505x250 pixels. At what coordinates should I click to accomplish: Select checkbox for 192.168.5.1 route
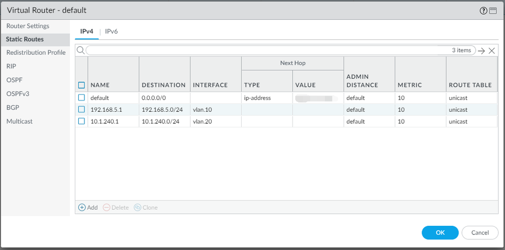[81, 110]
